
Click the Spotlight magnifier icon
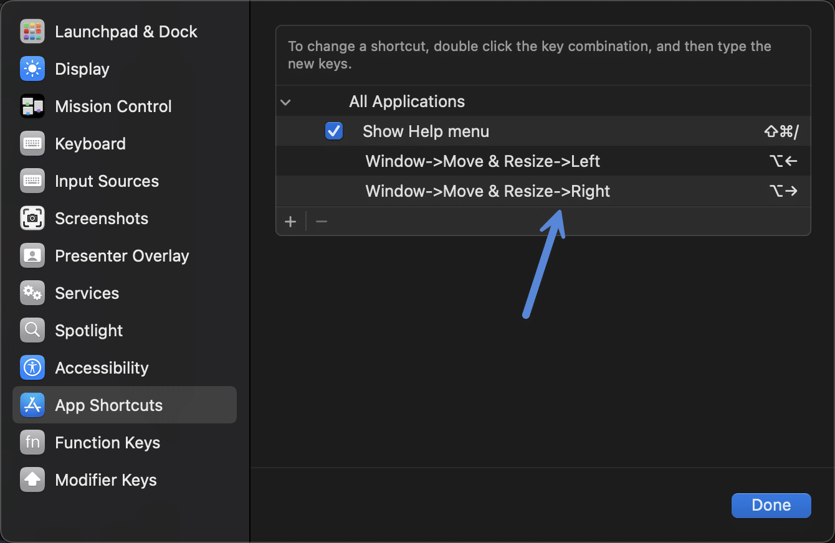tap(32, 330)
